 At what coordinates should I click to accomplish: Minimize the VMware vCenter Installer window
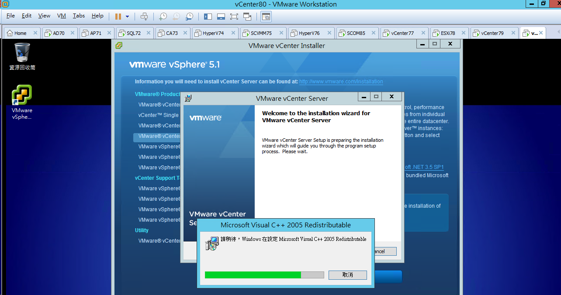pyautogui.click(x=422, y=44)
